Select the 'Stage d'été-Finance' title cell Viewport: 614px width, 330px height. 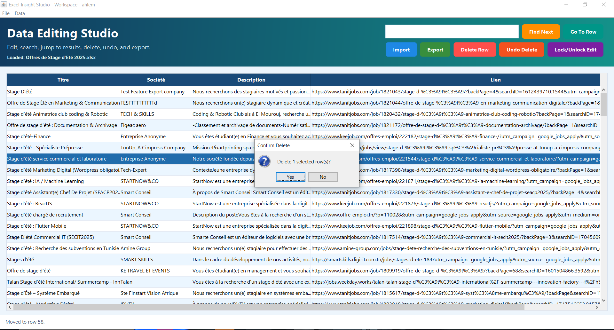click(x=63, y=136)
